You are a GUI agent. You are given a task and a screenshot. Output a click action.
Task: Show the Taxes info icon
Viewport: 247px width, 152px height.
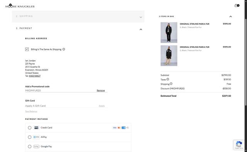(x=167, y=79)
